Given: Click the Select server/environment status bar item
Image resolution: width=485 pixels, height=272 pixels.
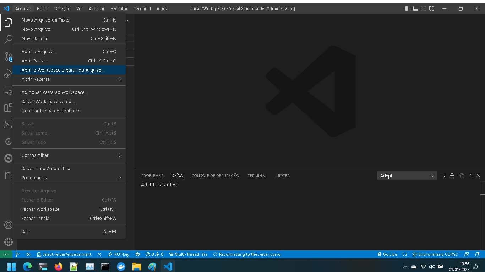Looking at the screenshot, I should tap(64, 254).
